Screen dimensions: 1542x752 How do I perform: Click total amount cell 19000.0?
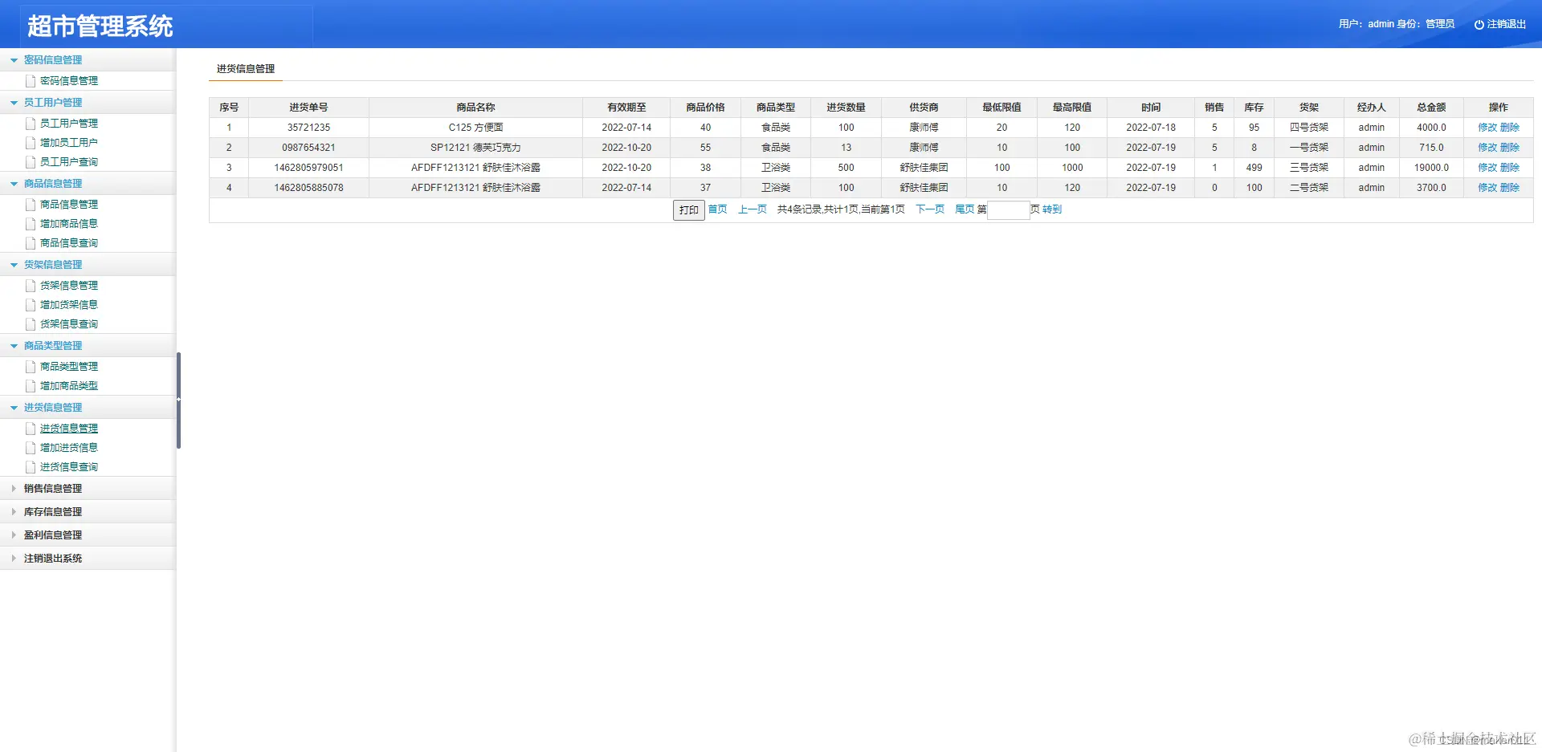[1431, 168]
